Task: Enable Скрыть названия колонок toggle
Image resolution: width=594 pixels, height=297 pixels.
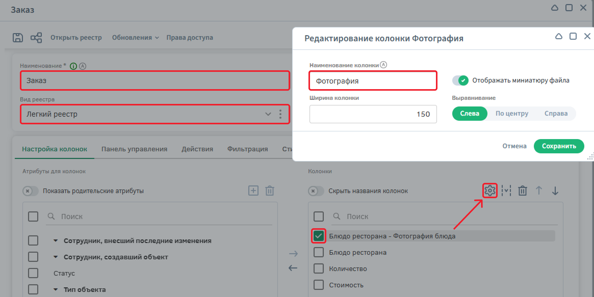Action: tap(316, 191)
